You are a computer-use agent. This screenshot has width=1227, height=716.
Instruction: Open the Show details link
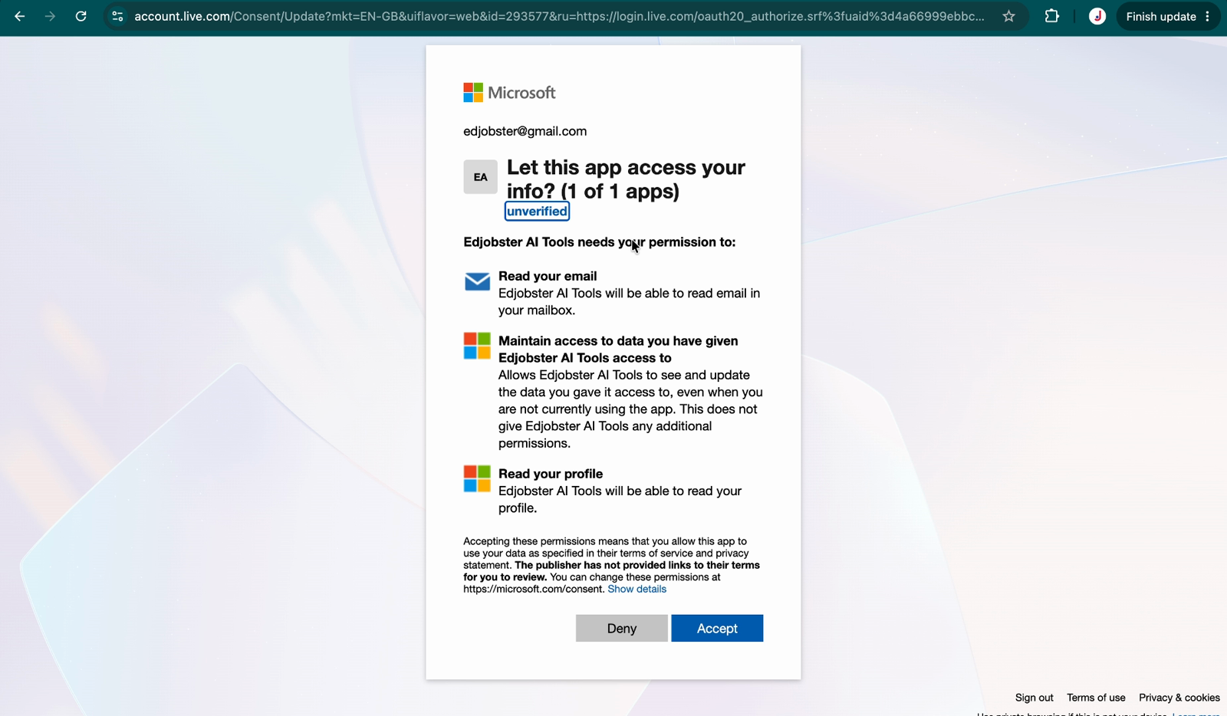(x=637, y=589)
